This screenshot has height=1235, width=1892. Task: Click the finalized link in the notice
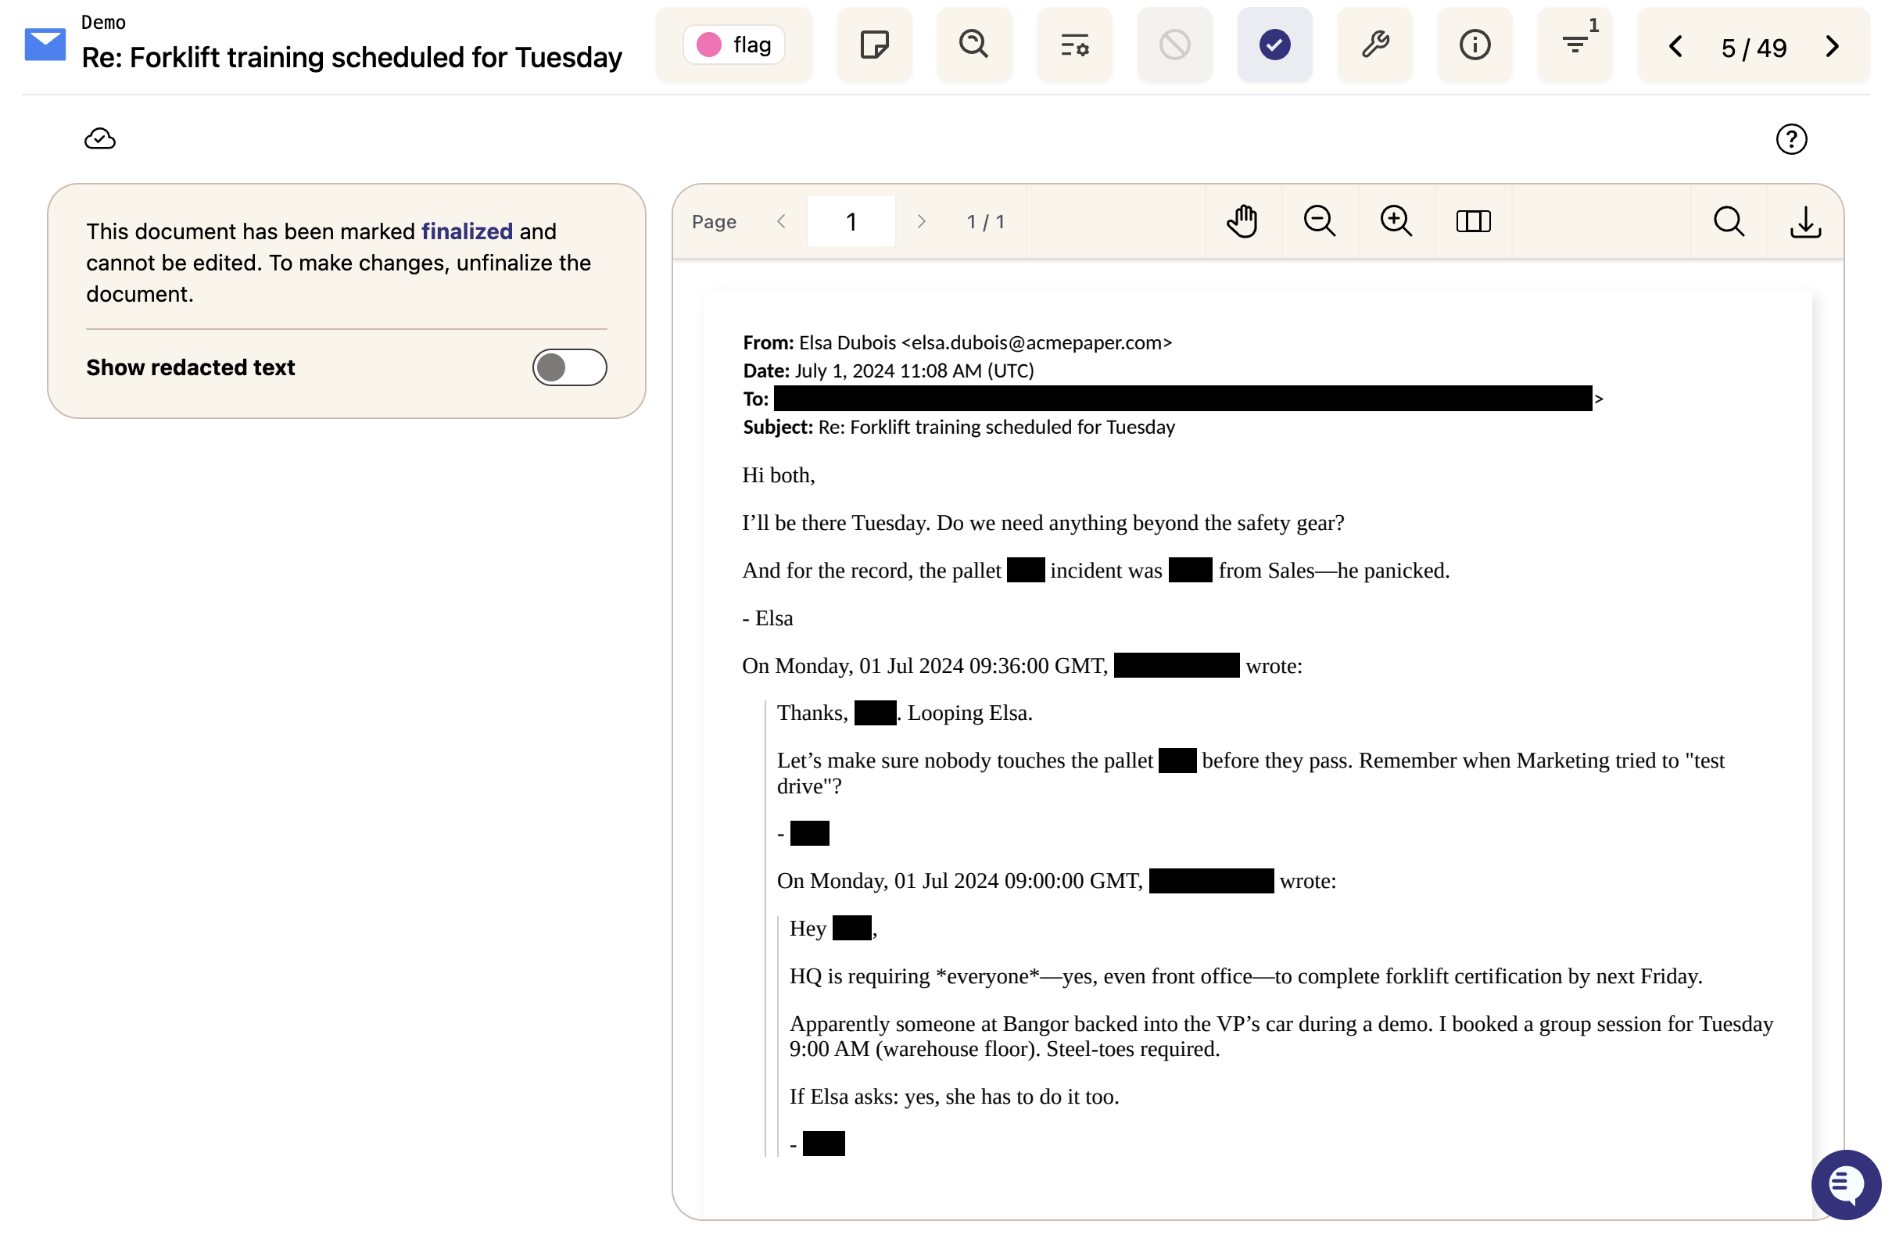(x=467, y=231)
